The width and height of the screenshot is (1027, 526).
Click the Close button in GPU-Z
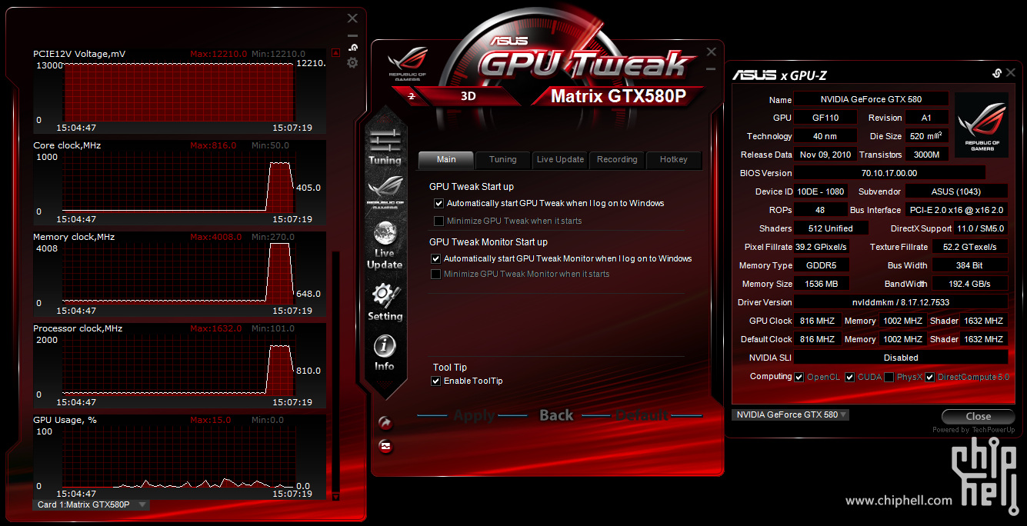click(978, 416)
